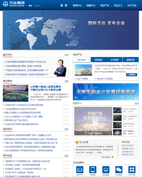Screen dimensions: 142x178
Task: Open 酒管公司荣获2013世界旅游交易会全球奖
Action: (23, 113)
